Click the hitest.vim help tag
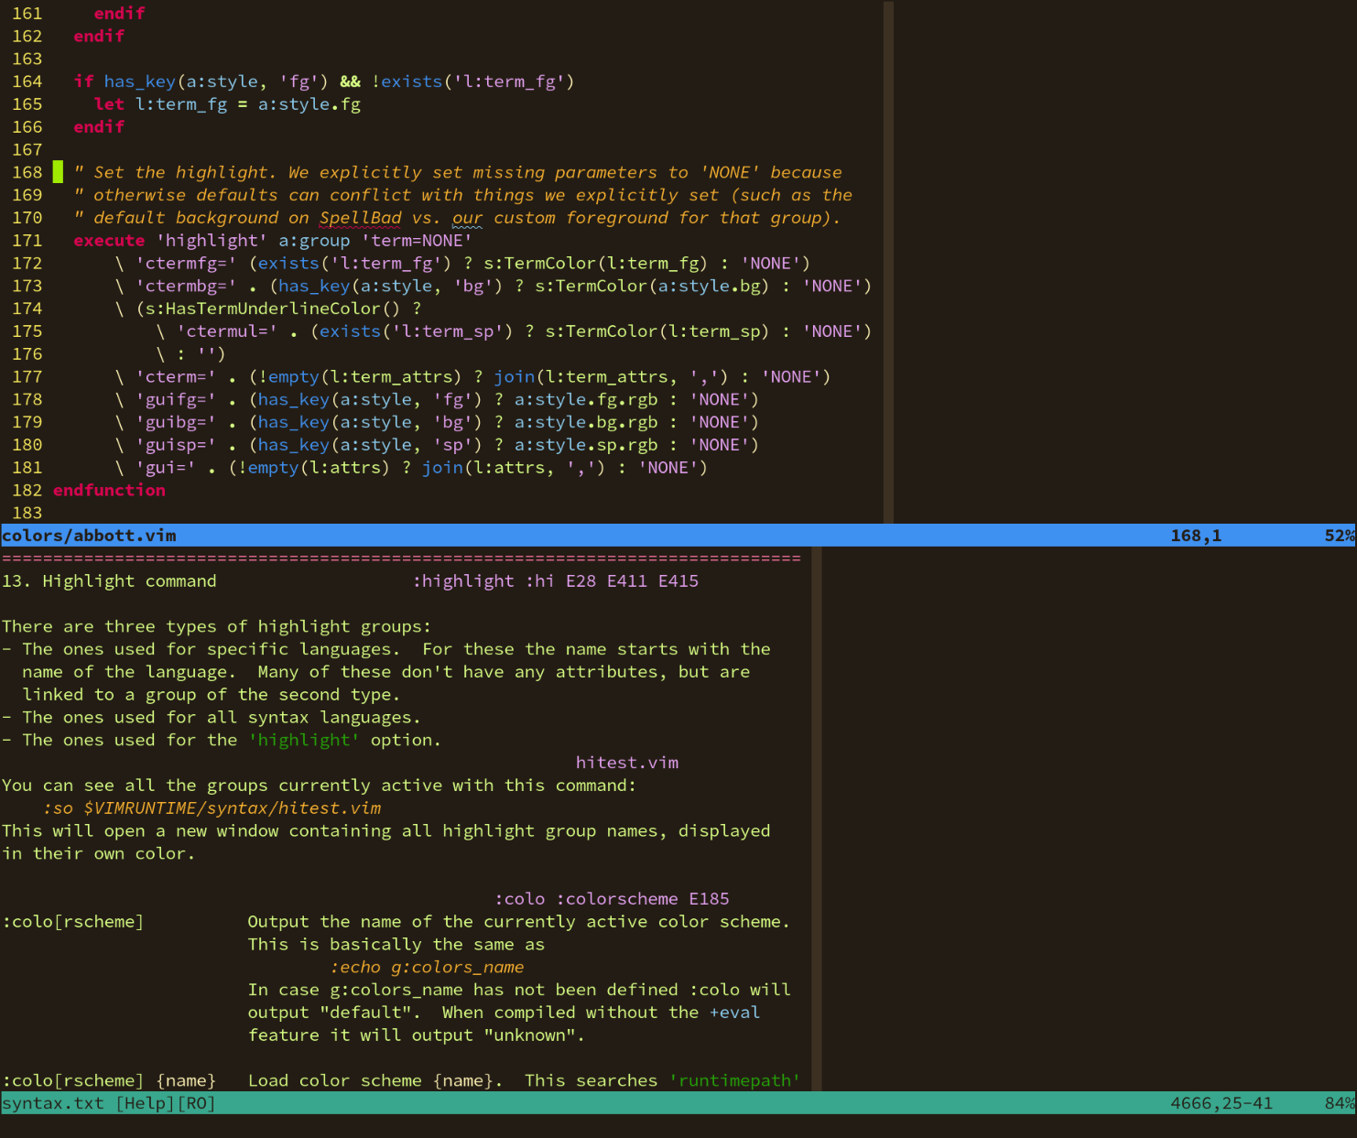The image size is (1357, 1138). [626, 762]
